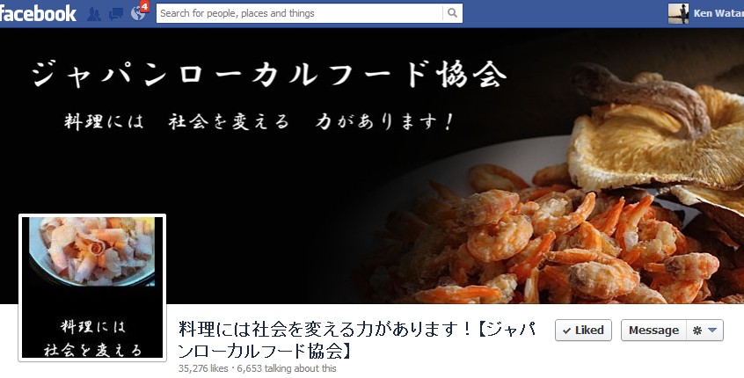Send the page a message via Message

pos(653,331)
